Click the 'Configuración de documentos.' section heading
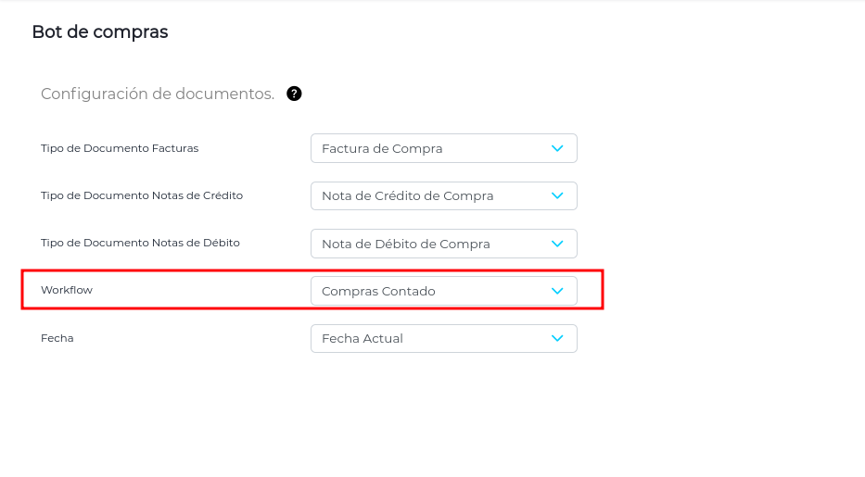865x477 pixels. click(158, 94)
